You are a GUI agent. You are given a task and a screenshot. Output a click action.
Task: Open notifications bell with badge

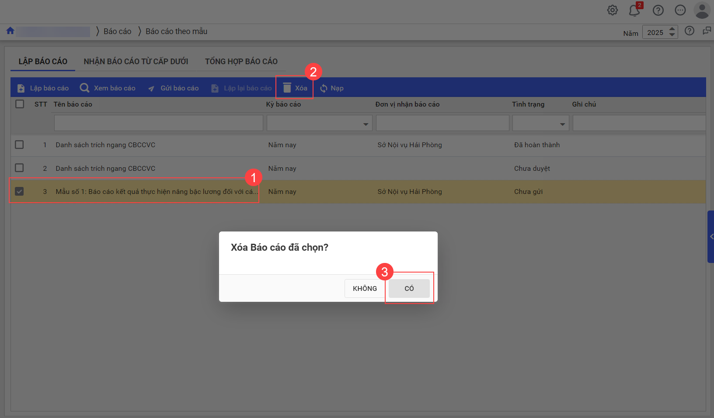(x=635, y=10)
